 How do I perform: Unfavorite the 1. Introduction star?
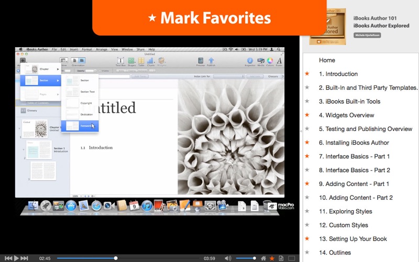tap(307, 73)
